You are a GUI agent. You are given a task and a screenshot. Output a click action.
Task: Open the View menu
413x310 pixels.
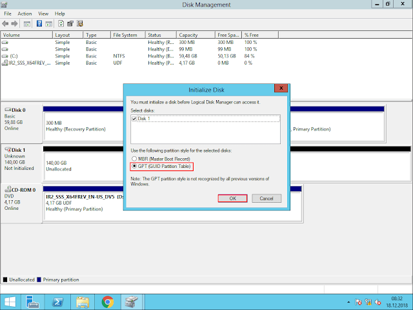point(43,14)
